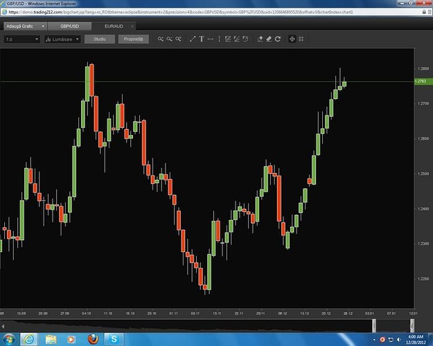The image size is (433, 346).
Task: Select the trend line drawing tool
Action: coord(193,39)
